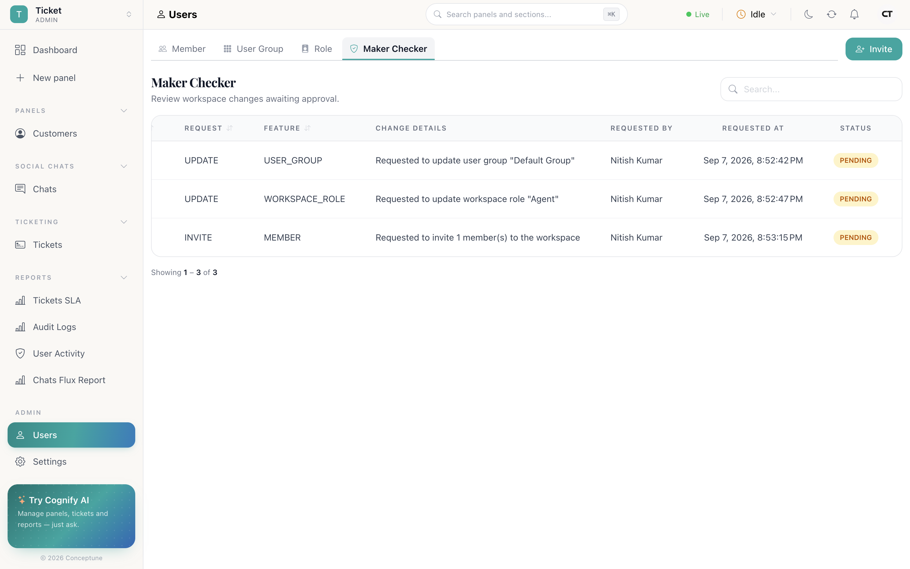910x569 pixels.
Task: Click the 8:53:15 PM timestamp cell
Action: (753, 237)
